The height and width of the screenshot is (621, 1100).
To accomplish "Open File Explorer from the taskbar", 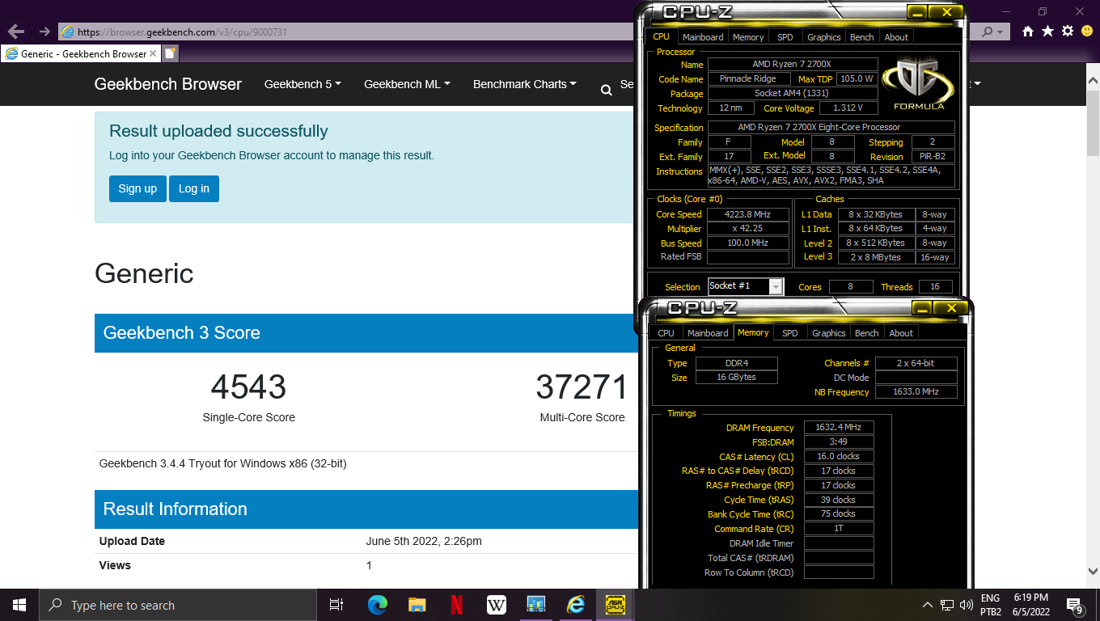I will pos(417,605).
